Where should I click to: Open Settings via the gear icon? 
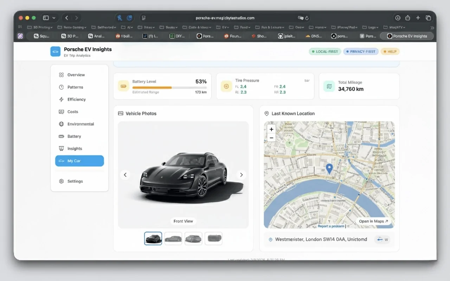click(61, 181)
